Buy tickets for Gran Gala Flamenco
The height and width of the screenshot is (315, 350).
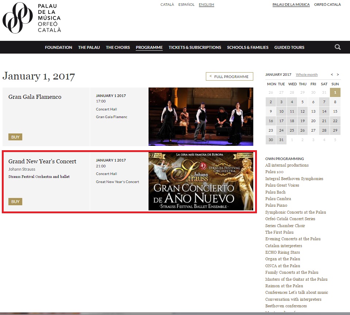15,137
